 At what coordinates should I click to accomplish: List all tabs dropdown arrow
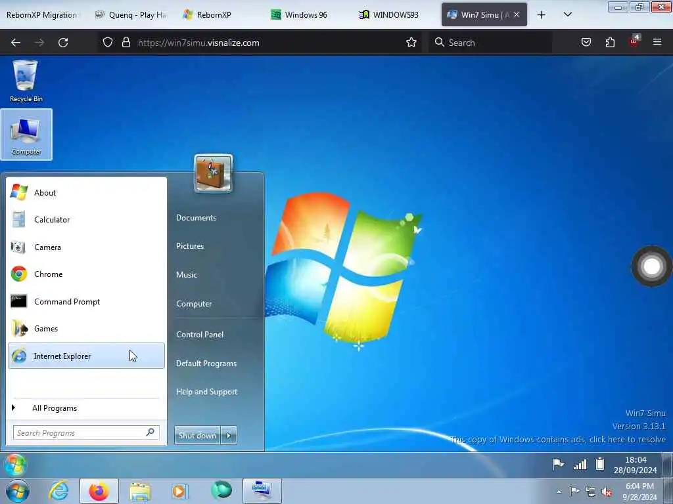pyautogui.click(x=567, y=14)
